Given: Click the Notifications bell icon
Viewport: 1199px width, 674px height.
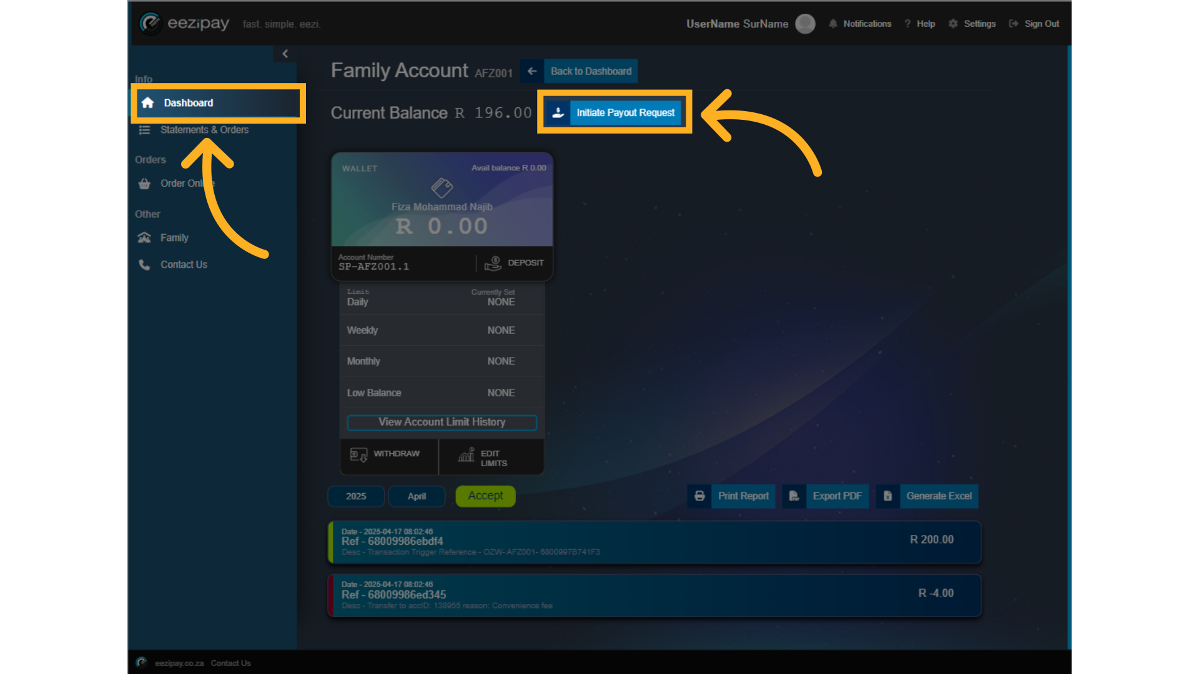Looking at the screenshot, I should [832, 24].
